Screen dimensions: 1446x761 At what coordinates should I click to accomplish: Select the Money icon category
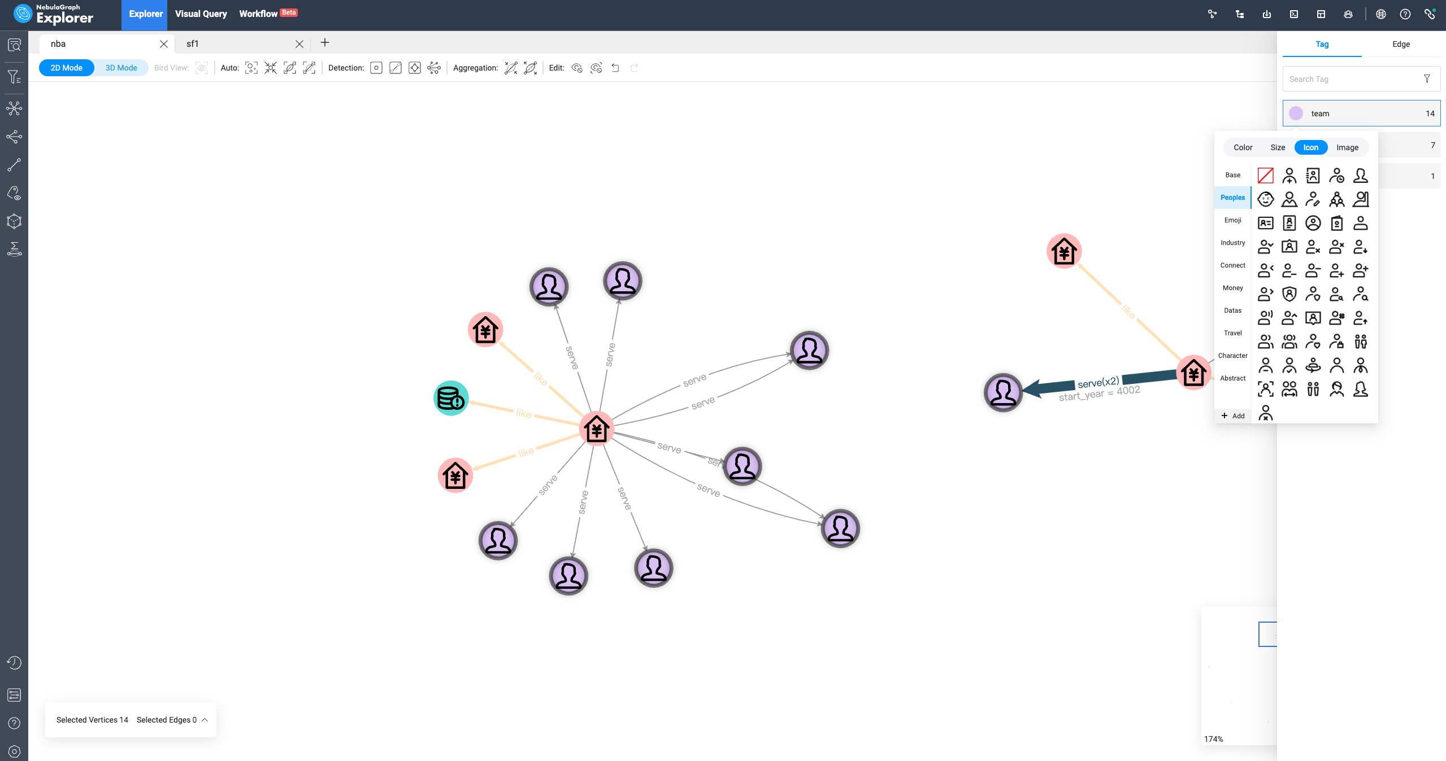[x=1232, y=288]
